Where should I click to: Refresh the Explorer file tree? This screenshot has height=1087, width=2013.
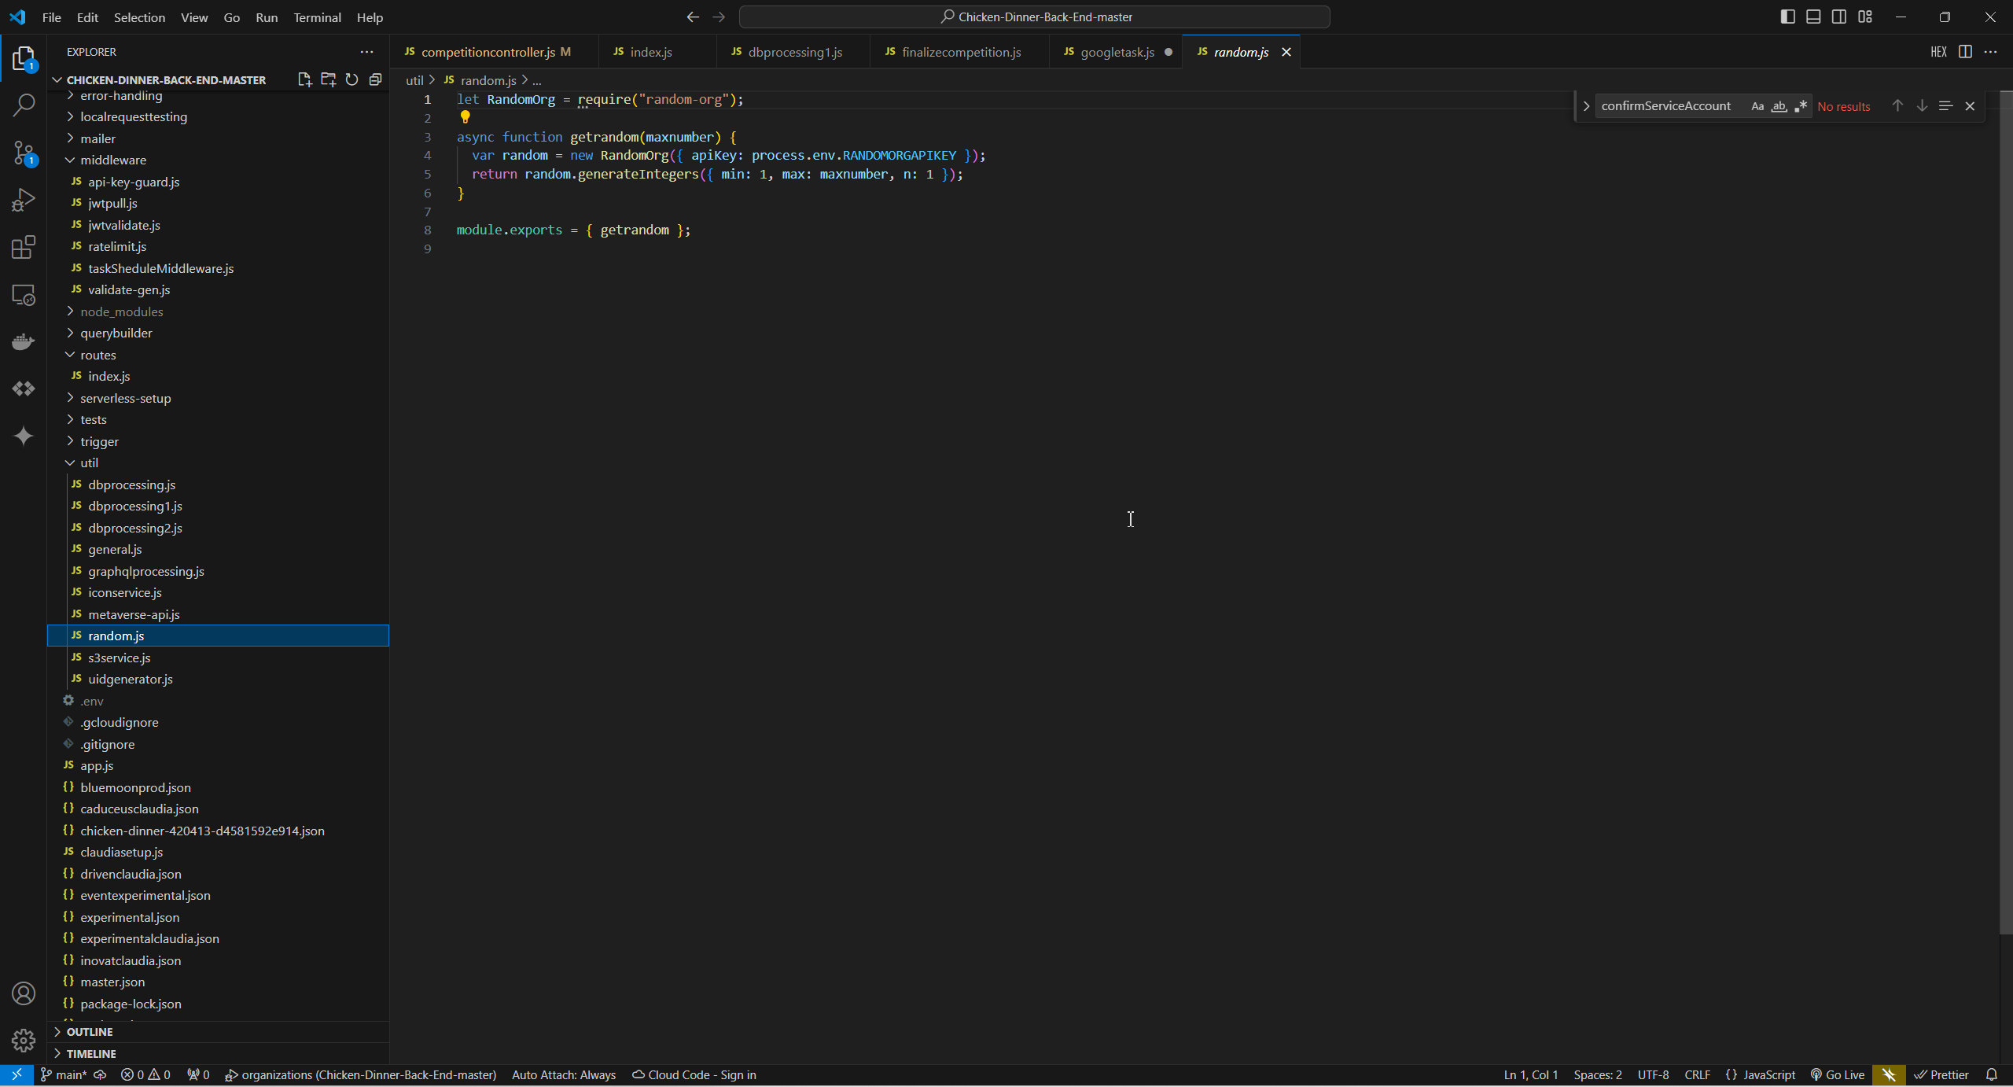point(351,79)
